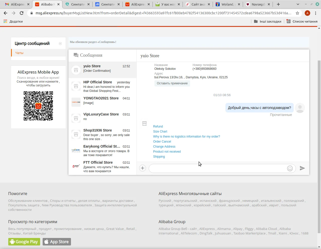
Task: Open a new browser tab
Action: click(x=278, y=4)
